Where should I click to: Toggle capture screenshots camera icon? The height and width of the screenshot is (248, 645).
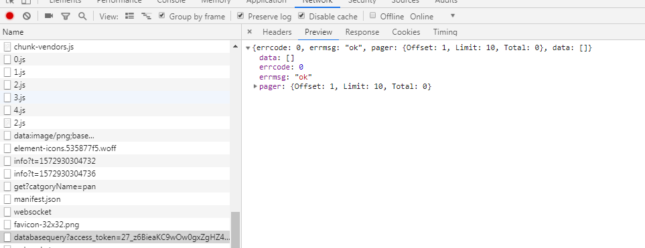pyautogui.click(x=49, y=16)
